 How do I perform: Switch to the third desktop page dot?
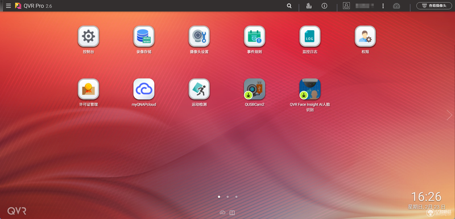coord(236,197)
